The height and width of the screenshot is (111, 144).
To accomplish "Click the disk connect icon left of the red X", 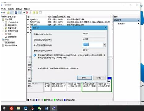I will click(x=24, y=13).
